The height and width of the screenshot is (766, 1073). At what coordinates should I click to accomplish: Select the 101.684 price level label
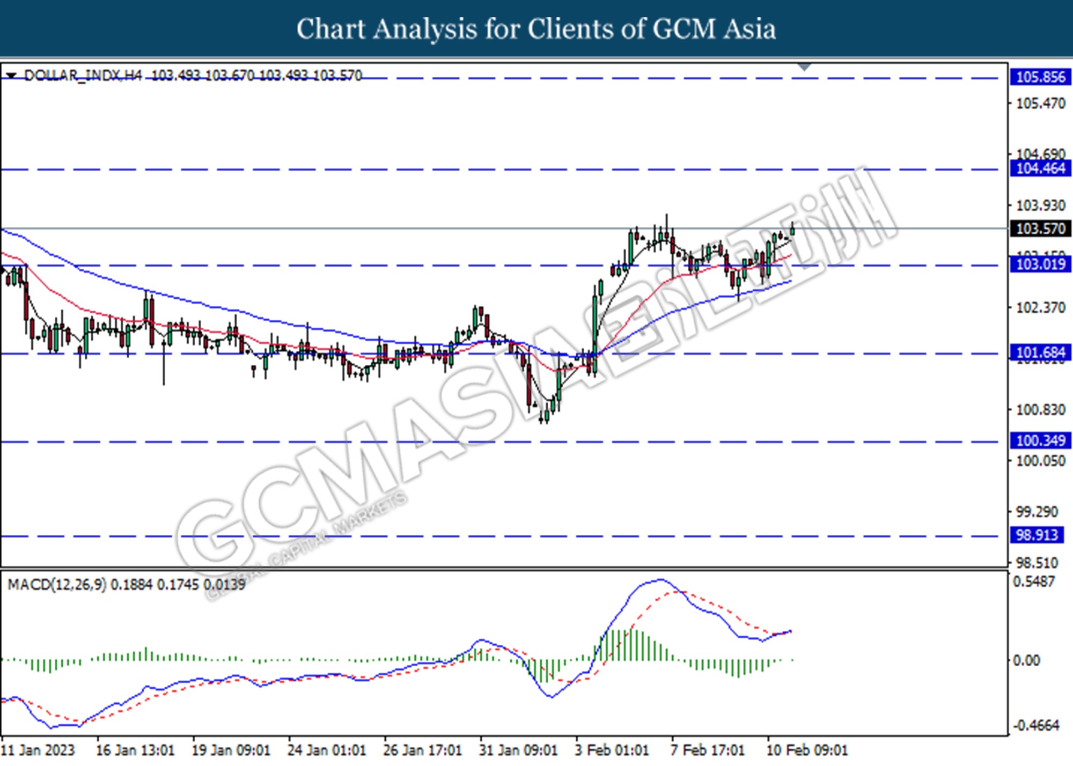pos(1040,352)
